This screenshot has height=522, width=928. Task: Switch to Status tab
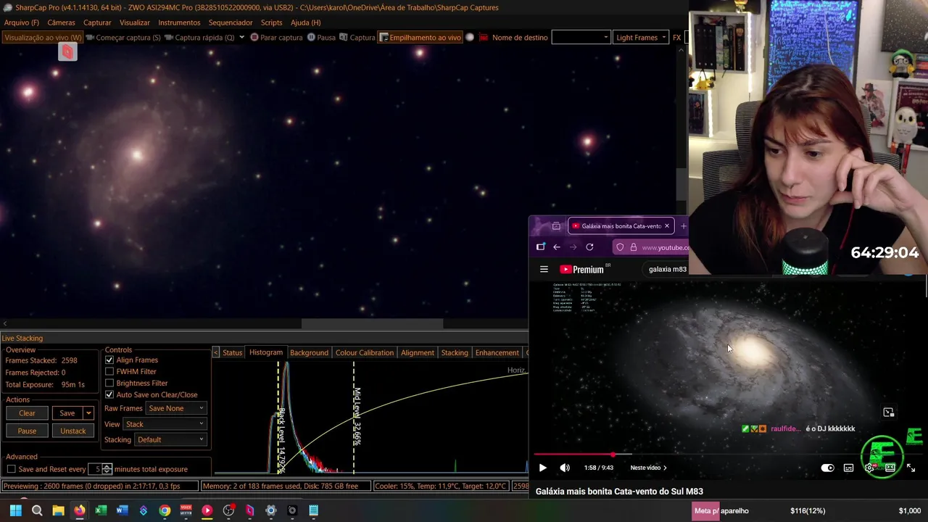pos(232,352)
